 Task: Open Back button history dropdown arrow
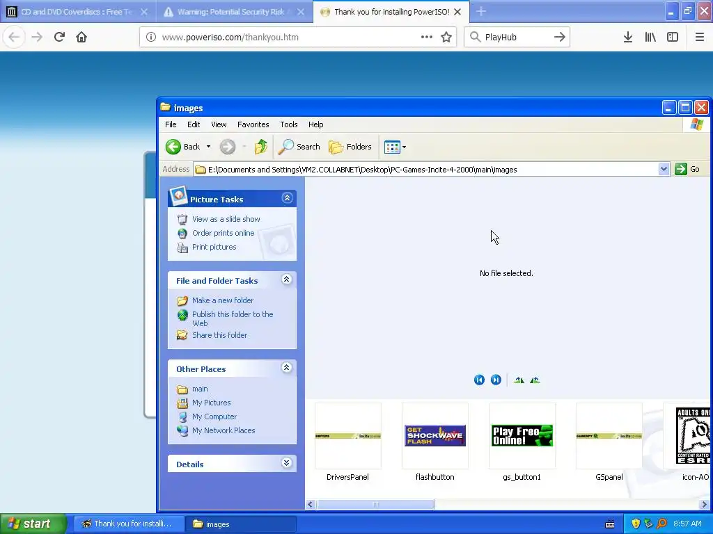click(208, 147)
